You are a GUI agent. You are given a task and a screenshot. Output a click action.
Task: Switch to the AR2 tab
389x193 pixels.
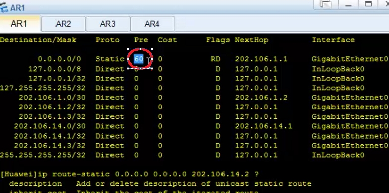click(x=63, y=24)
